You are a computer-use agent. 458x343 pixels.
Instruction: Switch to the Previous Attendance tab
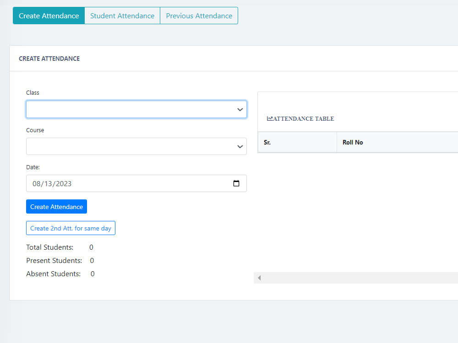199,16
